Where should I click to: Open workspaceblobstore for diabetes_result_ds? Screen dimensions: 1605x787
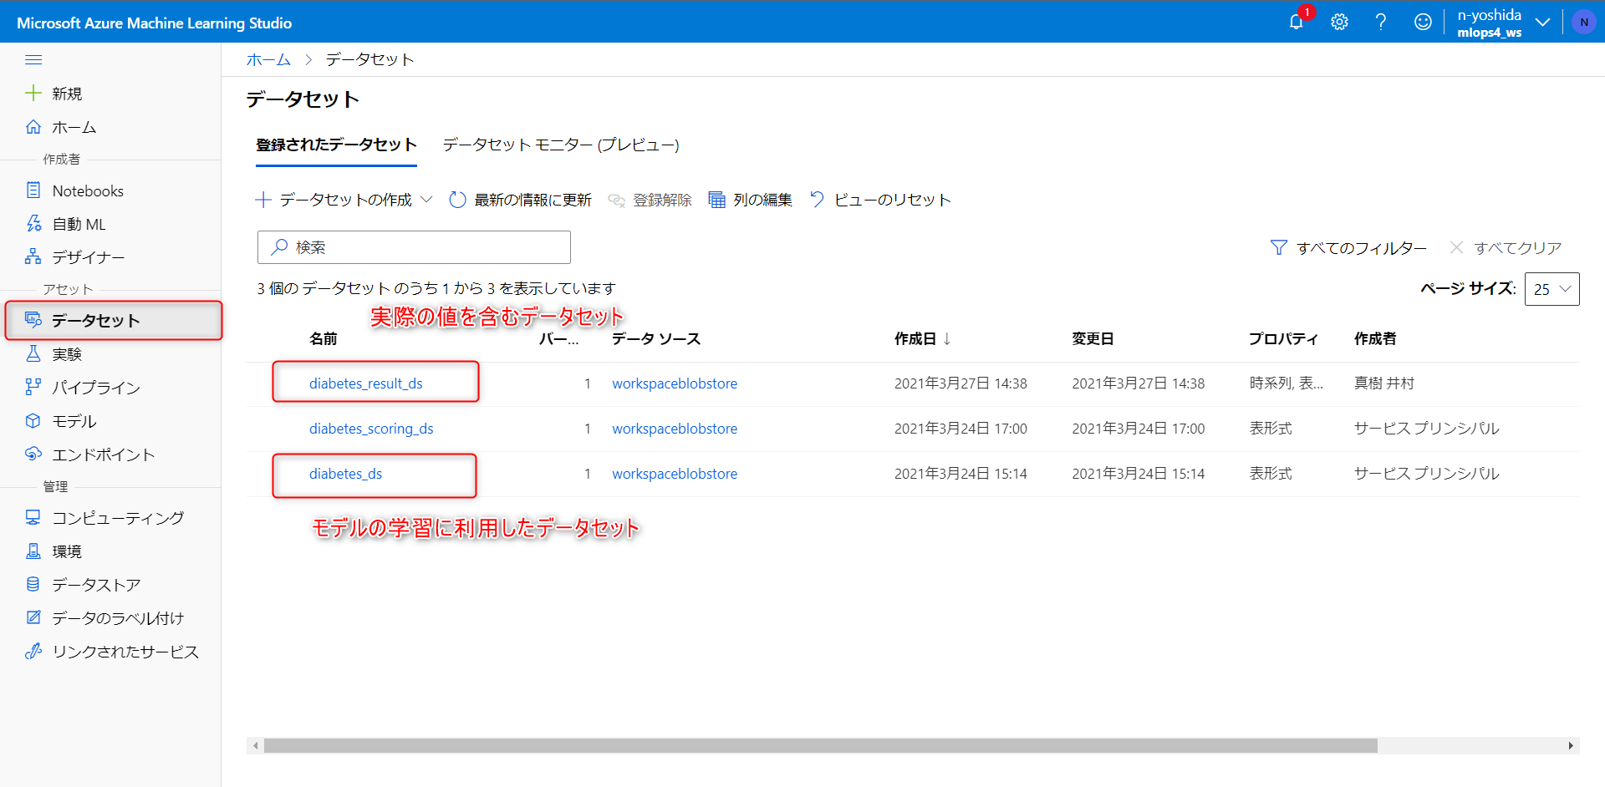click(x=675, y=383)
